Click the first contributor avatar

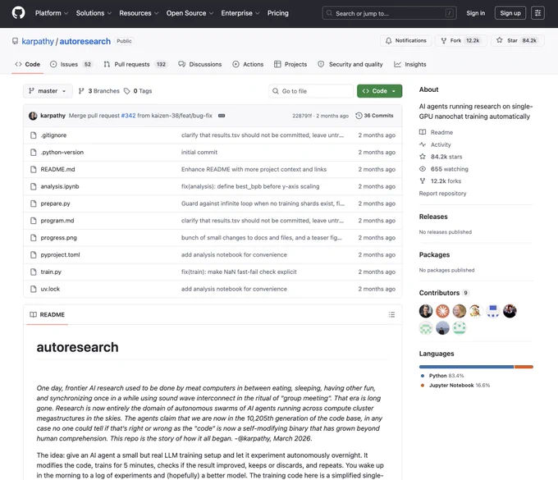pyautogui.click(x=426, y=311)
